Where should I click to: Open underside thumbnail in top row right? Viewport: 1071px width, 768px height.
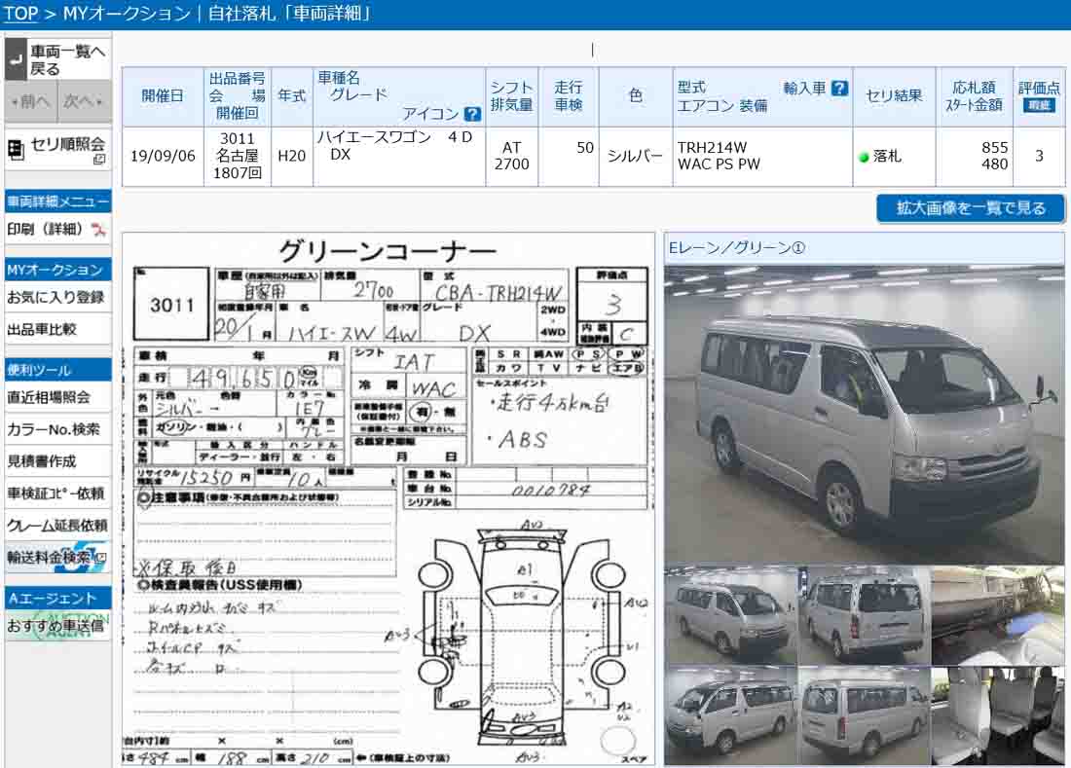point(998,614)
